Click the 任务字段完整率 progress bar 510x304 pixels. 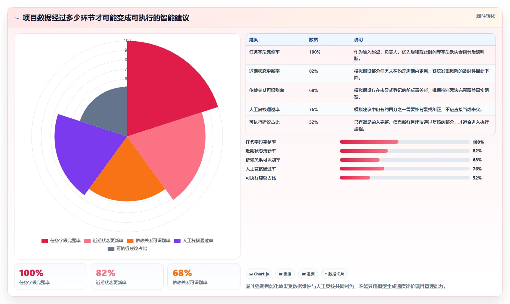coord(405,142)
